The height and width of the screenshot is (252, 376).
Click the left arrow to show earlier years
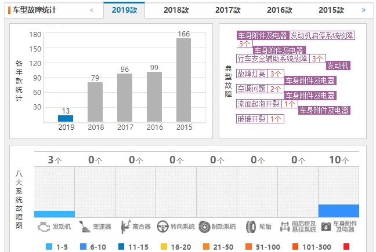point(92,10)
